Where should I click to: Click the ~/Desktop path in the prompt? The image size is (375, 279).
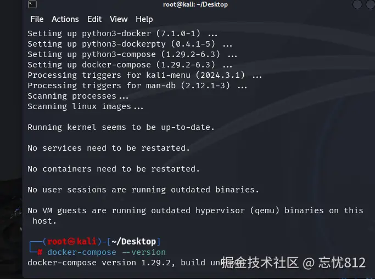(134, 242)
